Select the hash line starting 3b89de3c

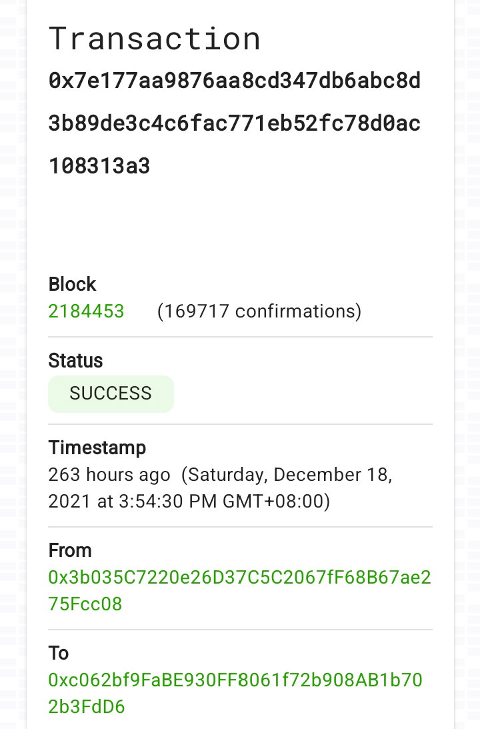click(234, 123)
